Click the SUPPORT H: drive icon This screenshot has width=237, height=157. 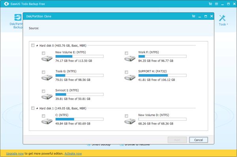[x=130, y=78]
